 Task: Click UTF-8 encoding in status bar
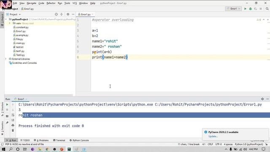(x=219, y=144)
